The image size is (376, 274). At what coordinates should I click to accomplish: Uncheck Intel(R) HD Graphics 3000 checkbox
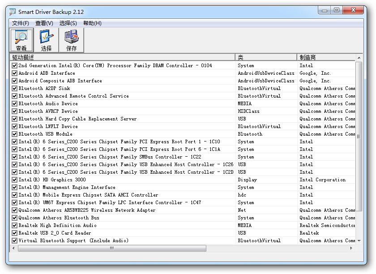coord(14,180)
